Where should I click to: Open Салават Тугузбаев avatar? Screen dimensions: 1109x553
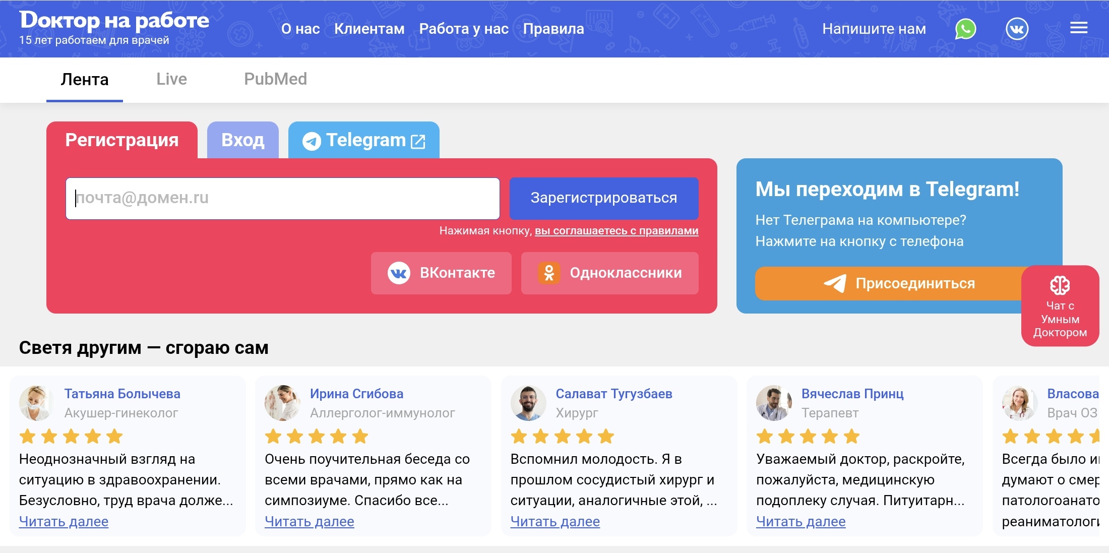point(528,403)
